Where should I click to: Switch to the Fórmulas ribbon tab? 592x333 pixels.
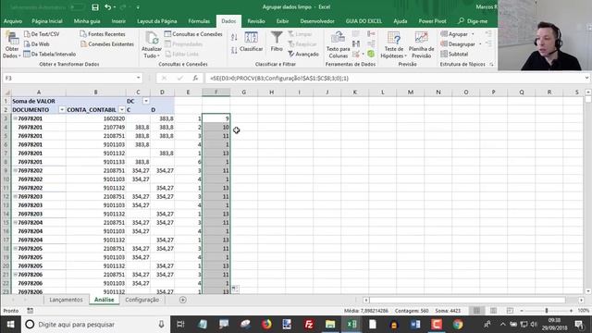[x=199, y=21]
